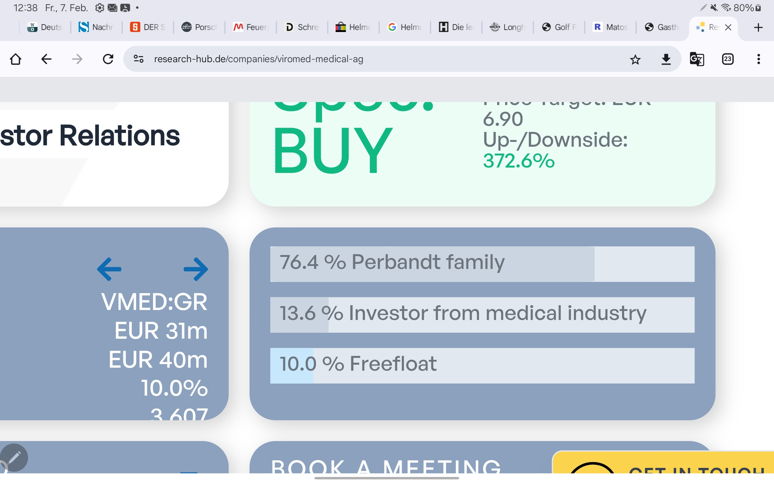Tap the muted sound icon in status bar

pos(714,8)
